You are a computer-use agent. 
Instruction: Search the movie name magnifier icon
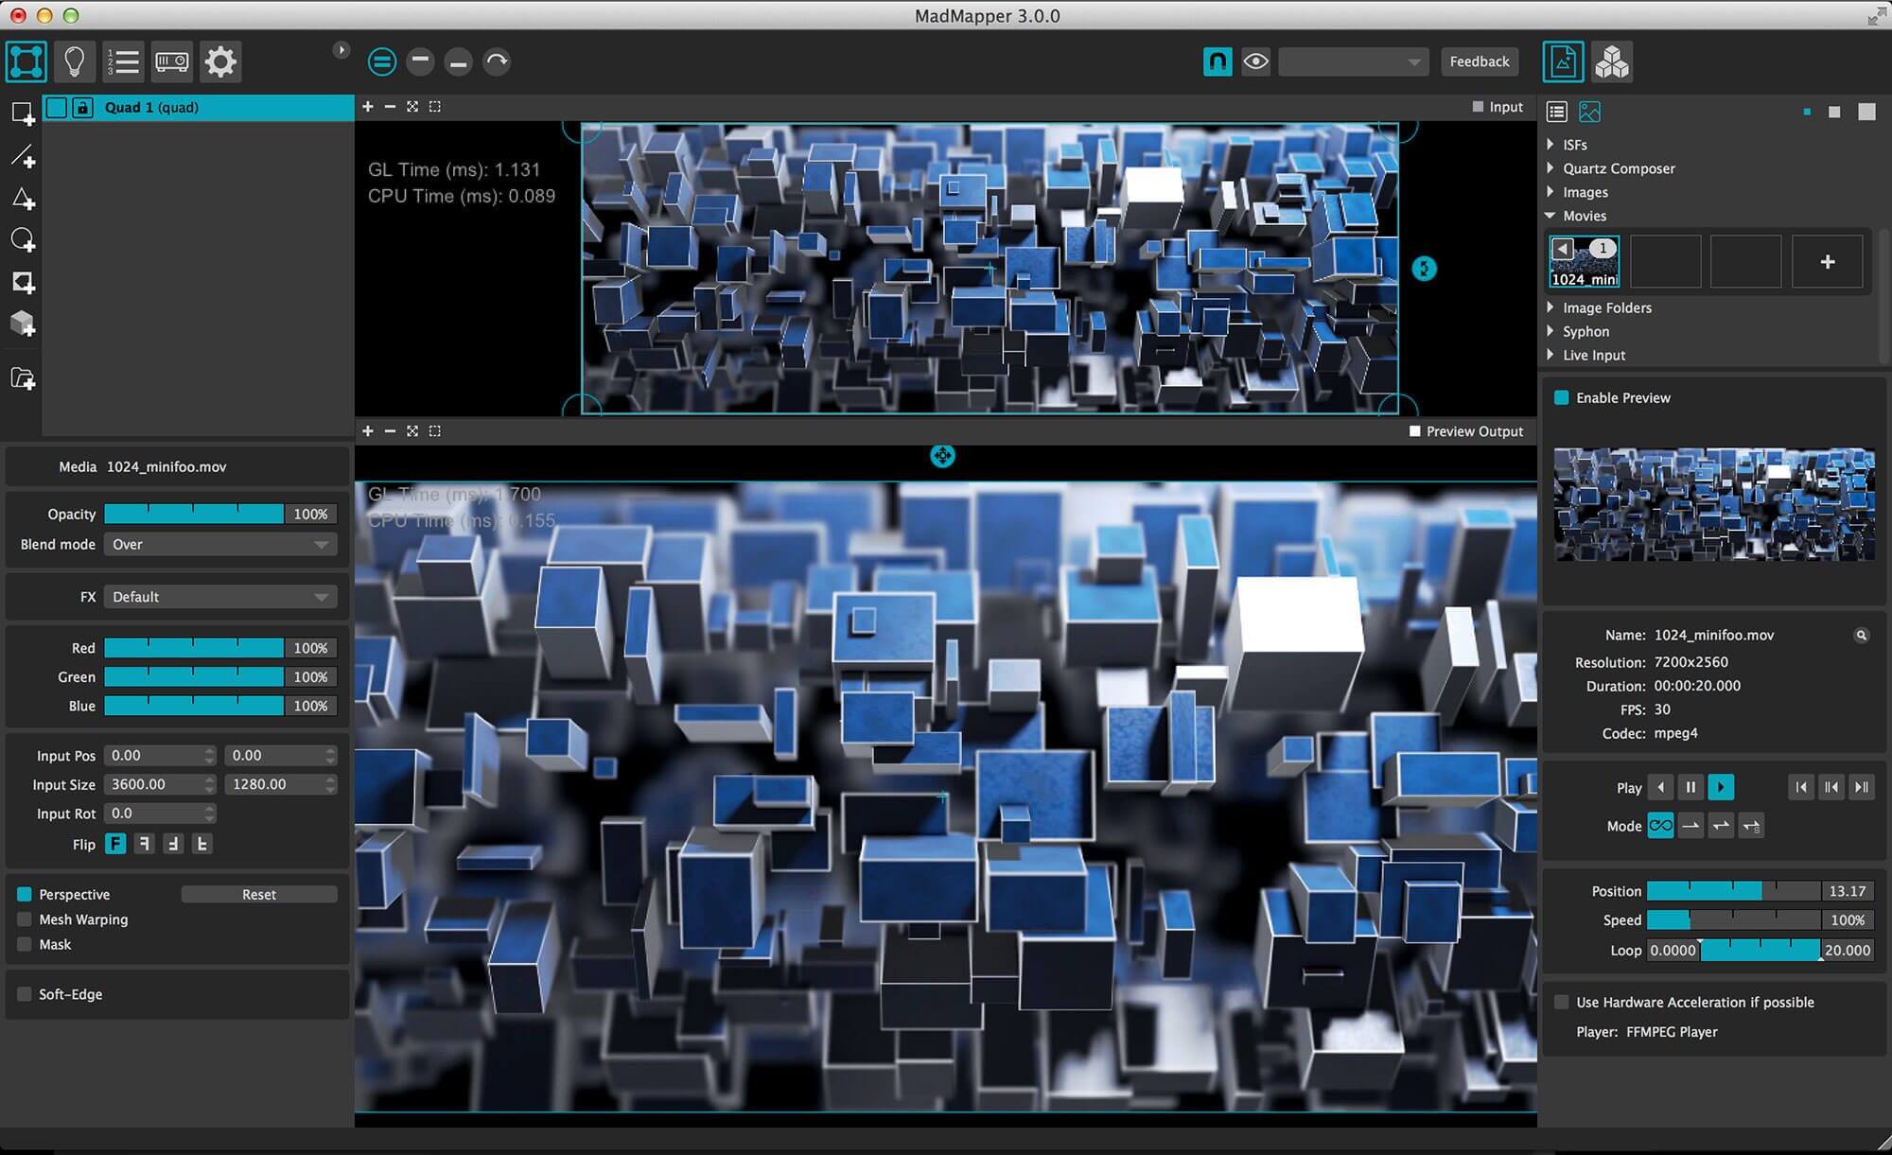pyautogui.click(x=1861, y=636)
